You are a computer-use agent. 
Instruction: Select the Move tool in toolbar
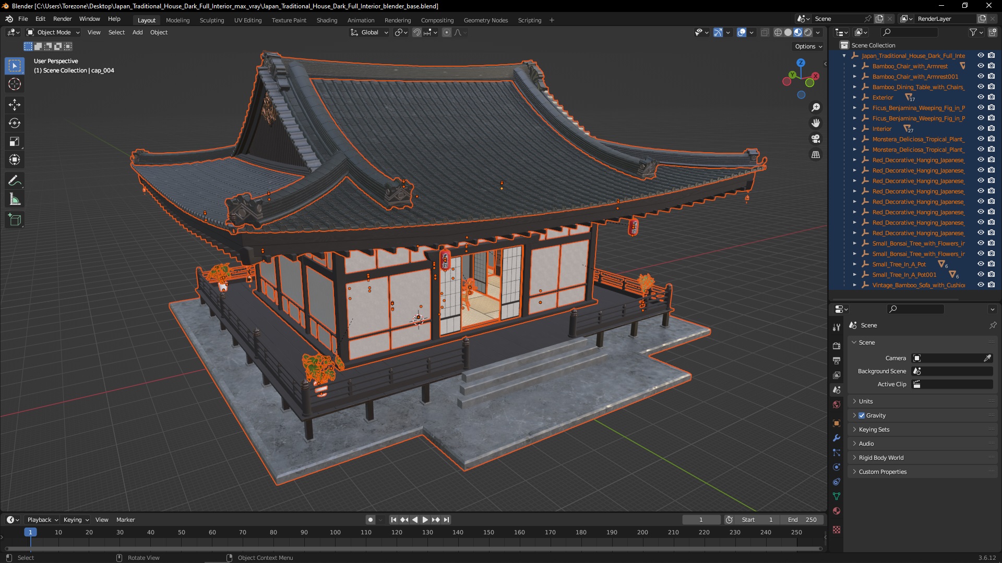point(15,105)
